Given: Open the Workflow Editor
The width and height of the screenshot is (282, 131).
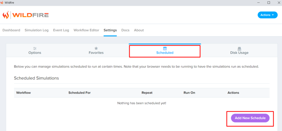Looking at the screenshot, I should (x=86, y=30).
